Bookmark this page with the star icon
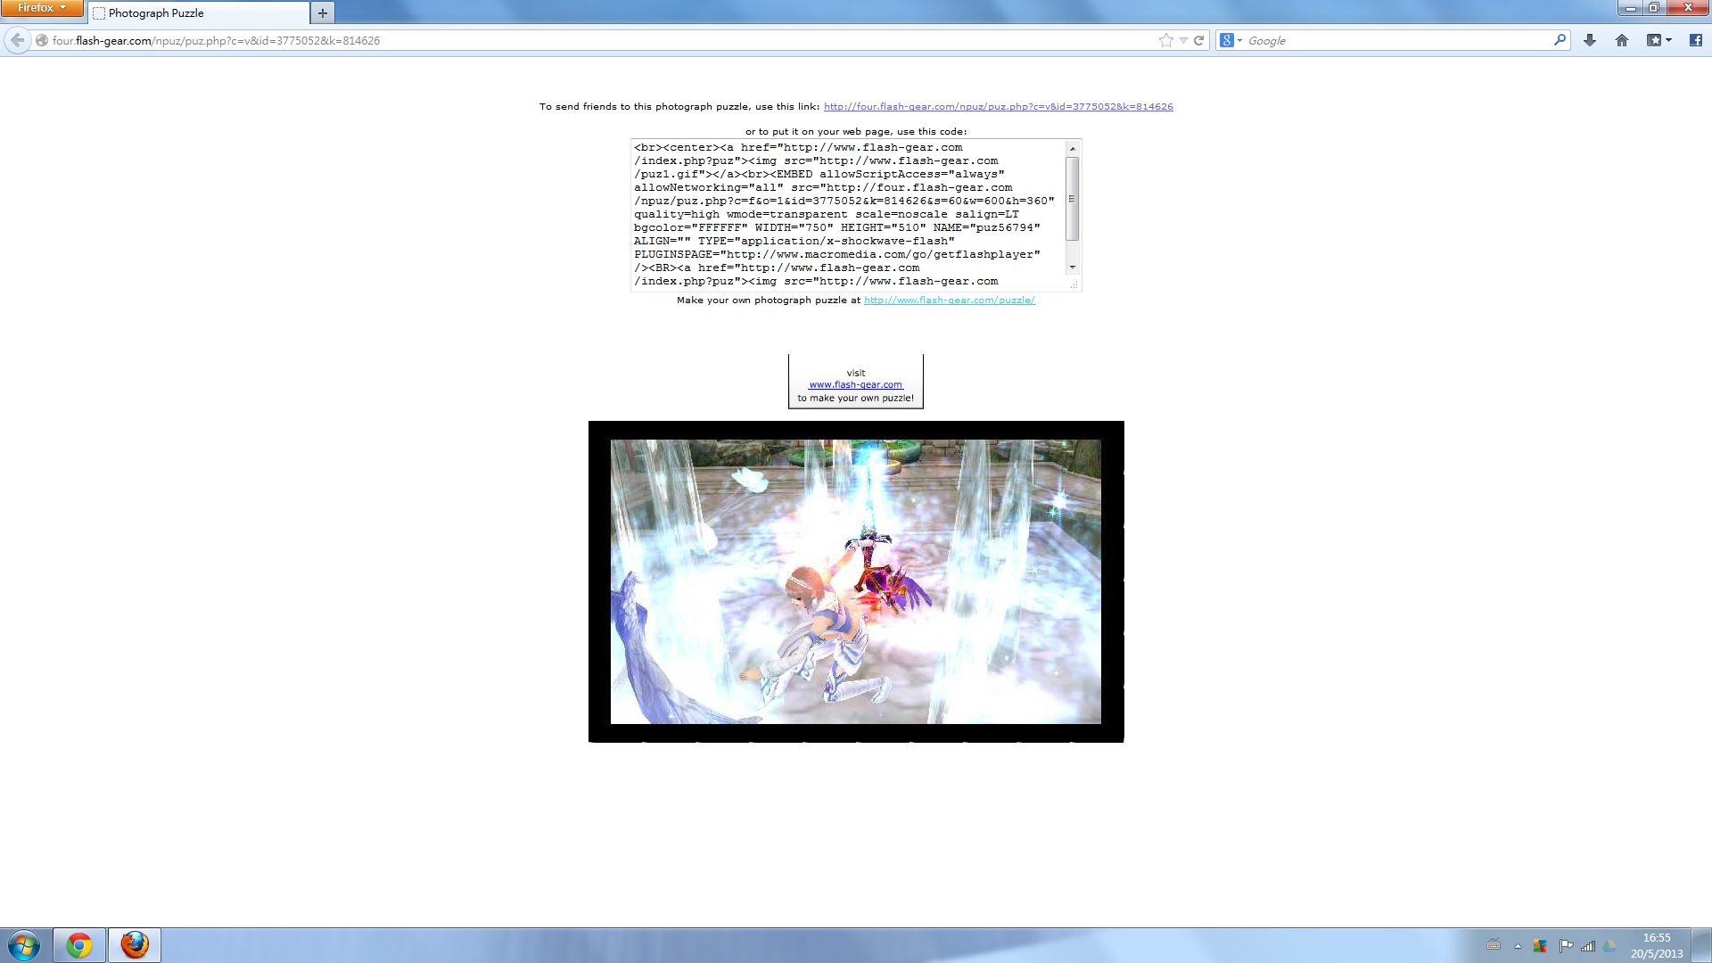The image size is (1712, 963). tap(1165, 40)
